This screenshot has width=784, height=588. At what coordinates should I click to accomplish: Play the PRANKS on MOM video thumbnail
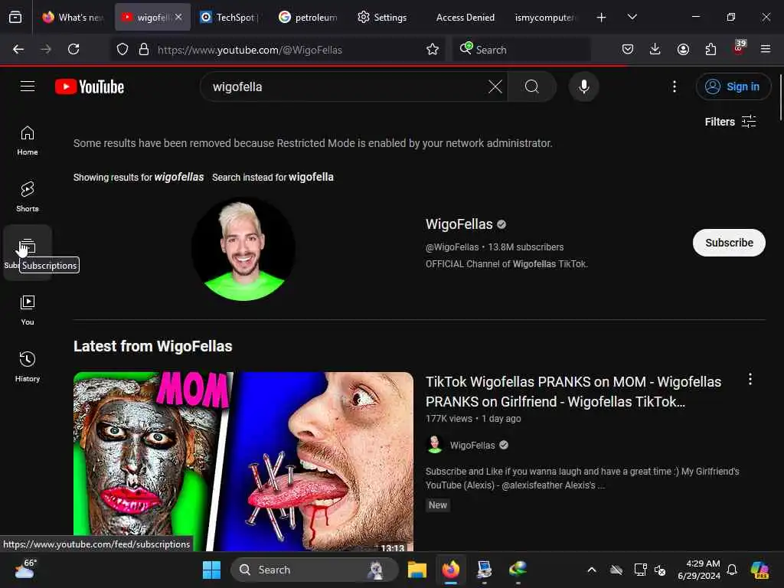[243, 461]
